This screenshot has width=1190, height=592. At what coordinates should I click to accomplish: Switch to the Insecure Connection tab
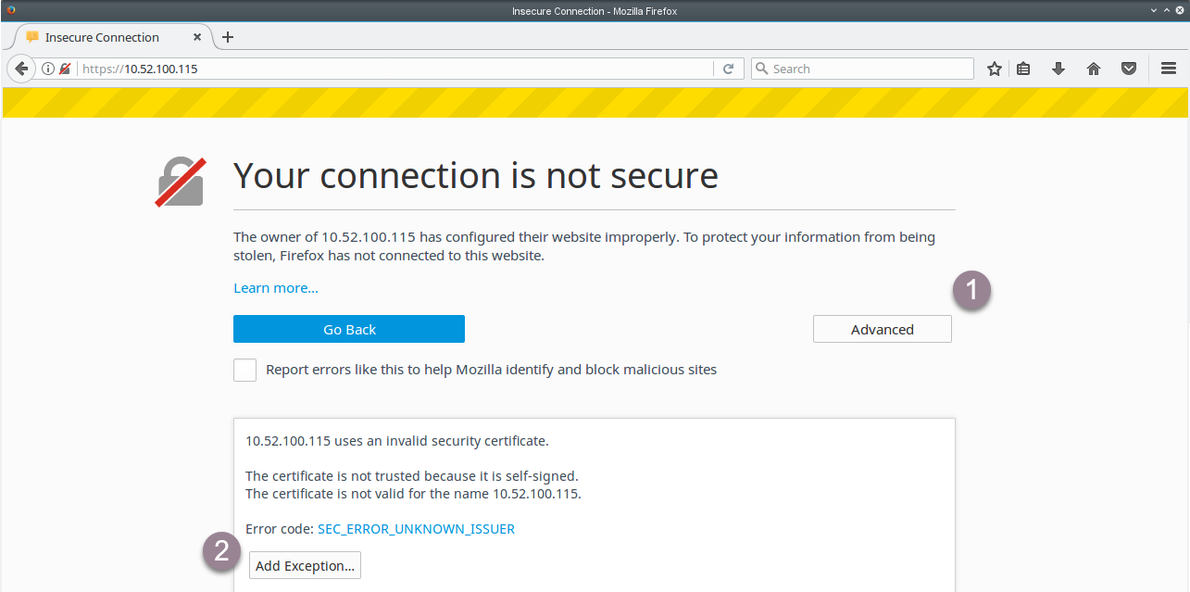tap(102, 37)
